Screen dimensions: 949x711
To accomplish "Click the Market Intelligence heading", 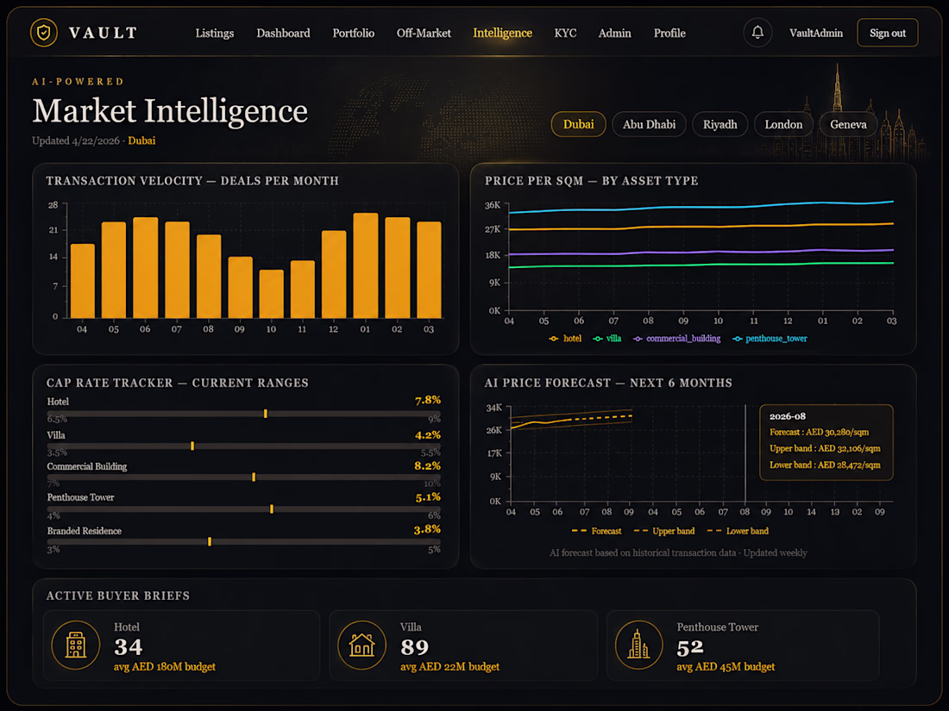I will (x=170, y=111).
